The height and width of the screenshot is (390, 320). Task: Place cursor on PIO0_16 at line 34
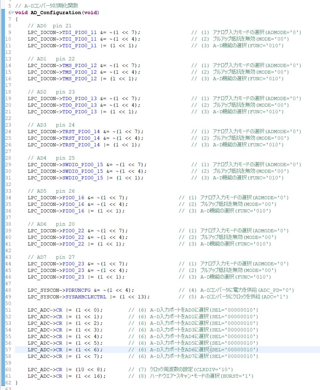[x=73, y=198]
